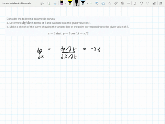Screen dimensions: 165x124
Task: Click the problem statement text 'Consider the following parametric curves.'
Action: click(31, 19)
